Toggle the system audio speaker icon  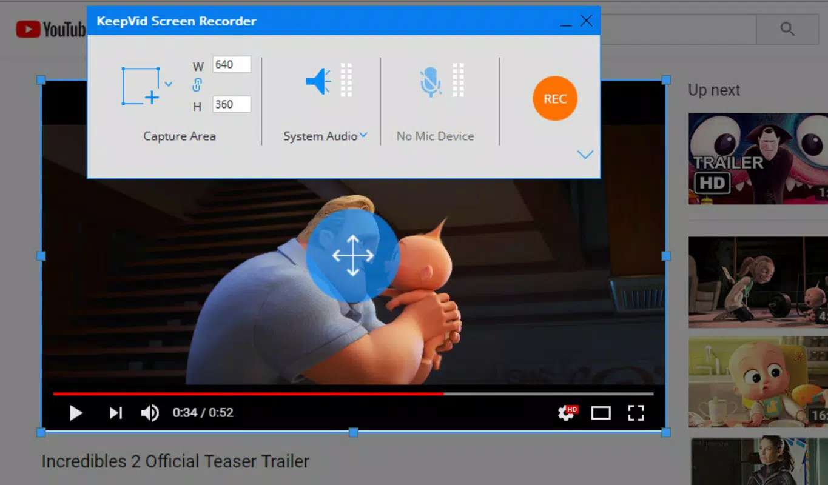click(318, 81)
